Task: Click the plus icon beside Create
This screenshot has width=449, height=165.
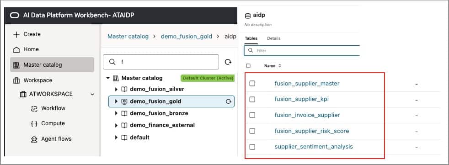Action: coord(16,34)
